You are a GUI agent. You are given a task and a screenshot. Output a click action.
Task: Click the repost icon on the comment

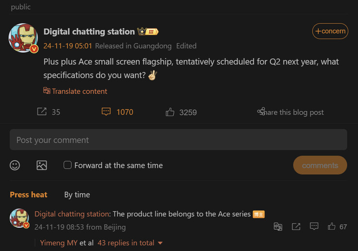coord(296,227)
